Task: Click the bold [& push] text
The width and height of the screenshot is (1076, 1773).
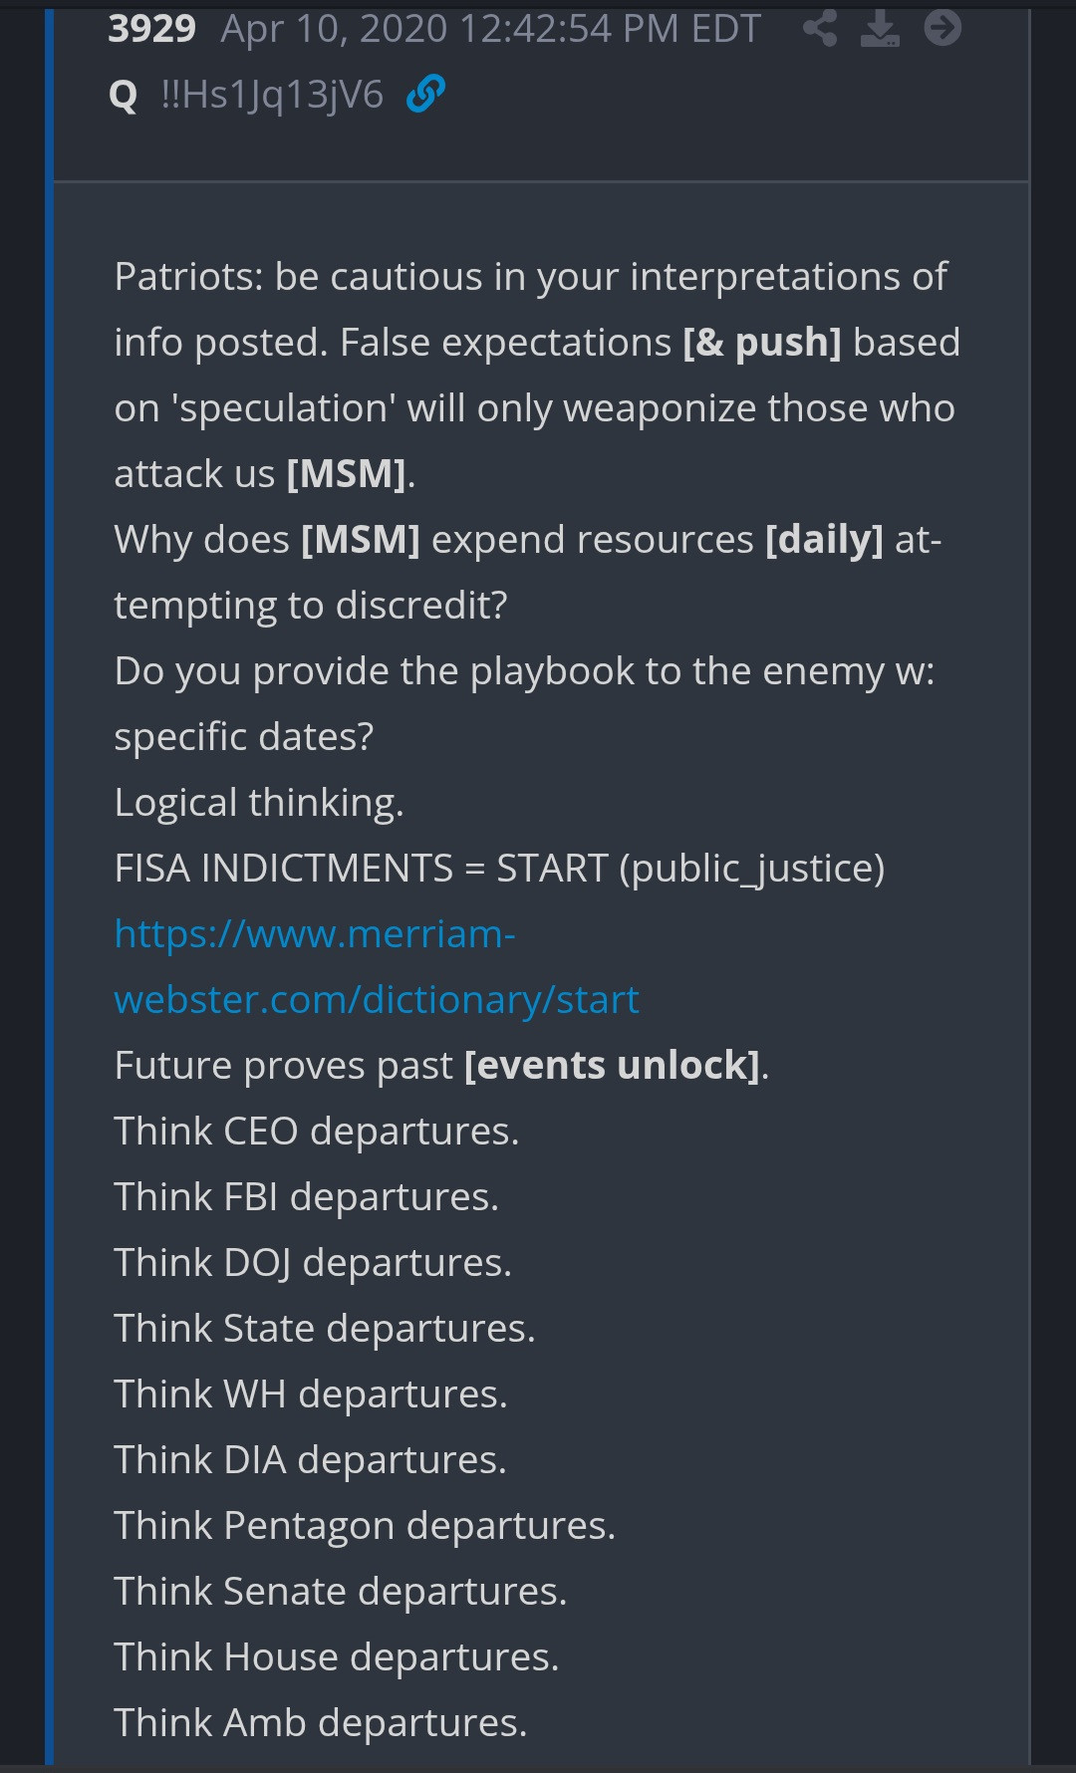Action: click(762, 343)
